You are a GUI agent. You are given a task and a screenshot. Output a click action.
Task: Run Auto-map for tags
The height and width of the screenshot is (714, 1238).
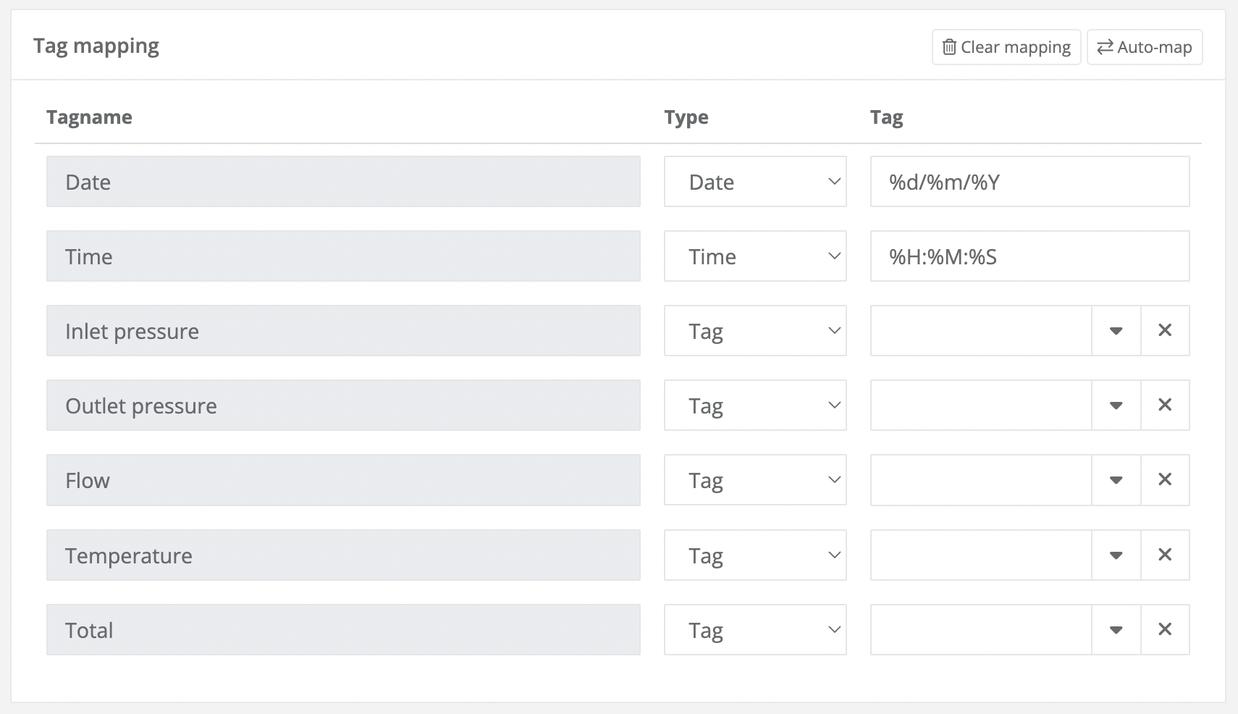click(1145, 47)
